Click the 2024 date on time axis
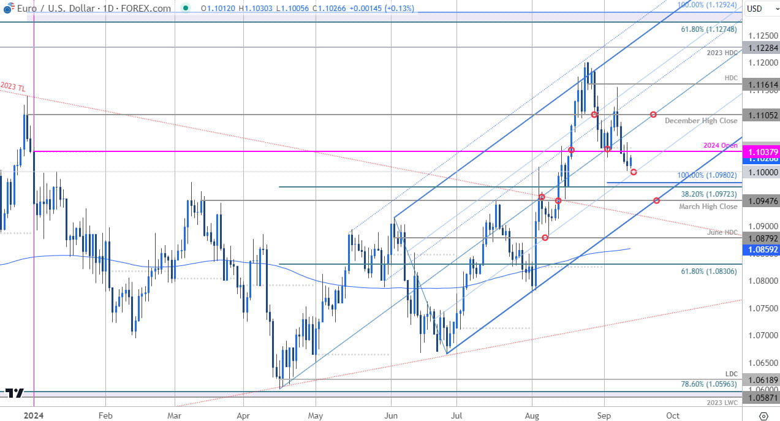780x421 pixels. 34,415
